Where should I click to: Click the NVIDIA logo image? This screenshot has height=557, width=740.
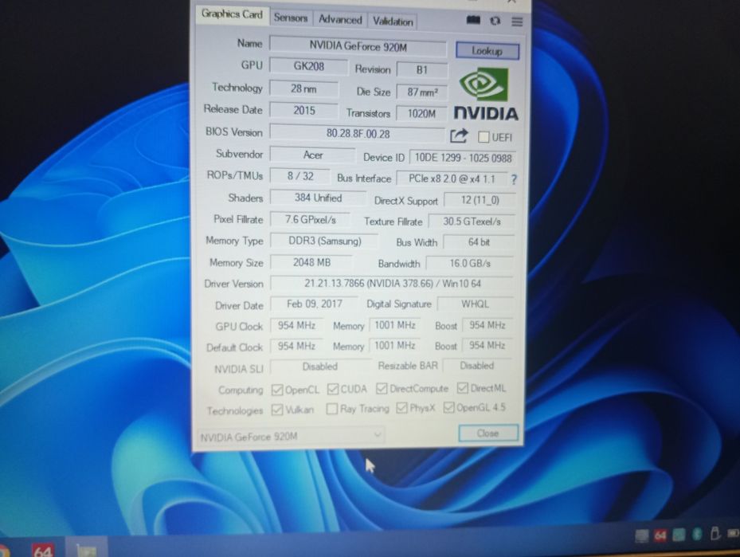pos(486,93)
